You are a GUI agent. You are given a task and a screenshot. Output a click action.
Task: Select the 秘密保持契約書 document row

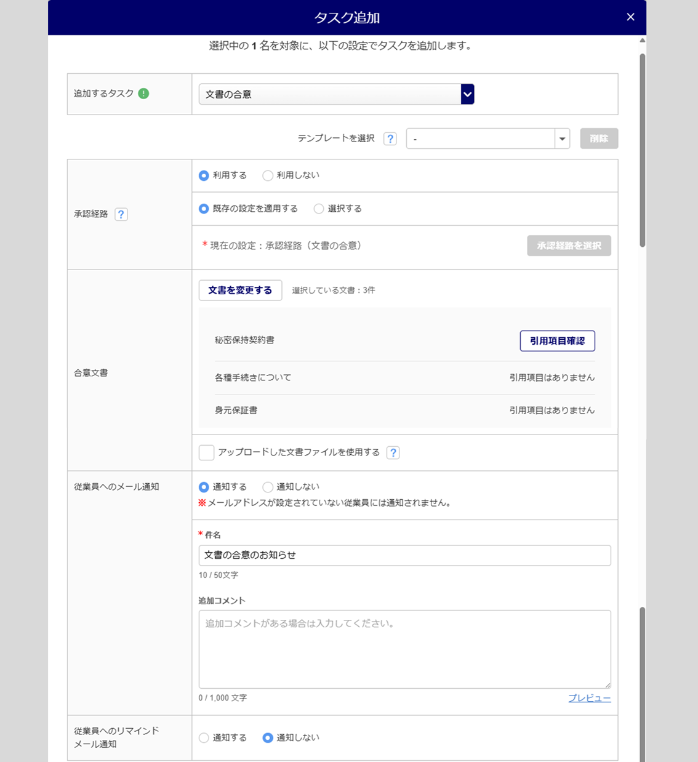pos(245,340)
